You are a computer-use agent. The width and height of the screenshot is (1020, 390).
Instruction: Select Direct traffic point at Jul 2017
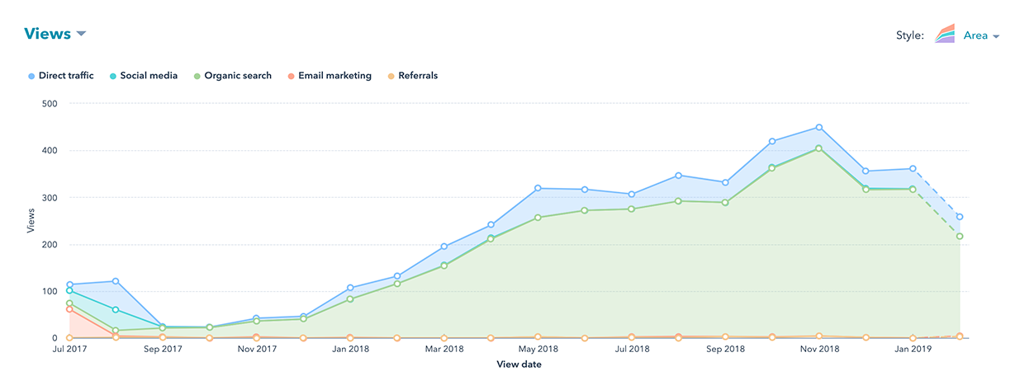click(69, 285)
